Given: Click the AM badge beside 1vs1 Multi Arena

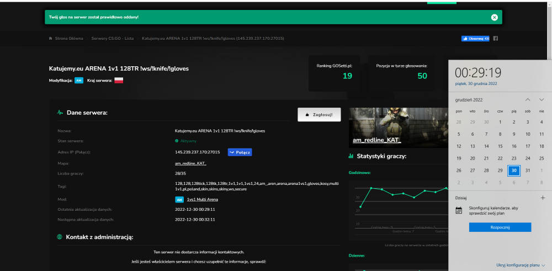Looking at the screenshot, I should [x=179, y=200].
